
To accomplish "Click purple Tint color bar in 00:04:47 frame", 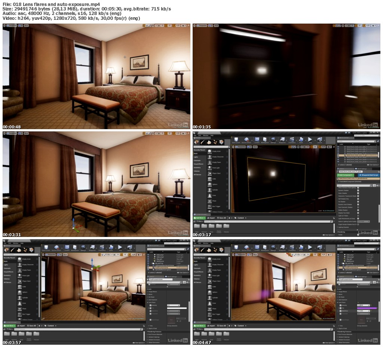I will coord(367,308).
